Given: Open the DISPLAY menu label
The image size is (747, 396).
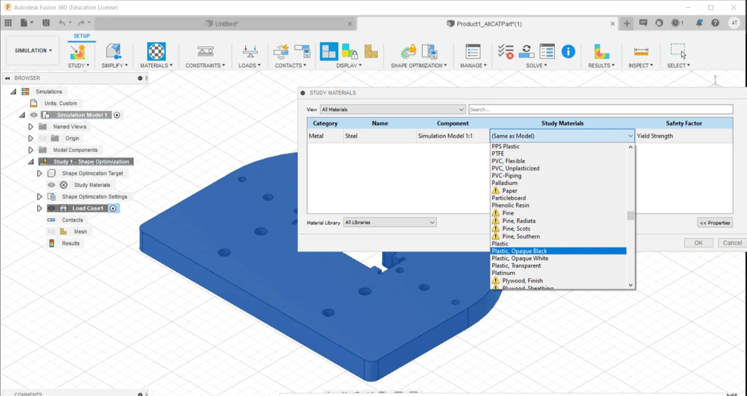Looking at the screenshot, I should 349,66.
